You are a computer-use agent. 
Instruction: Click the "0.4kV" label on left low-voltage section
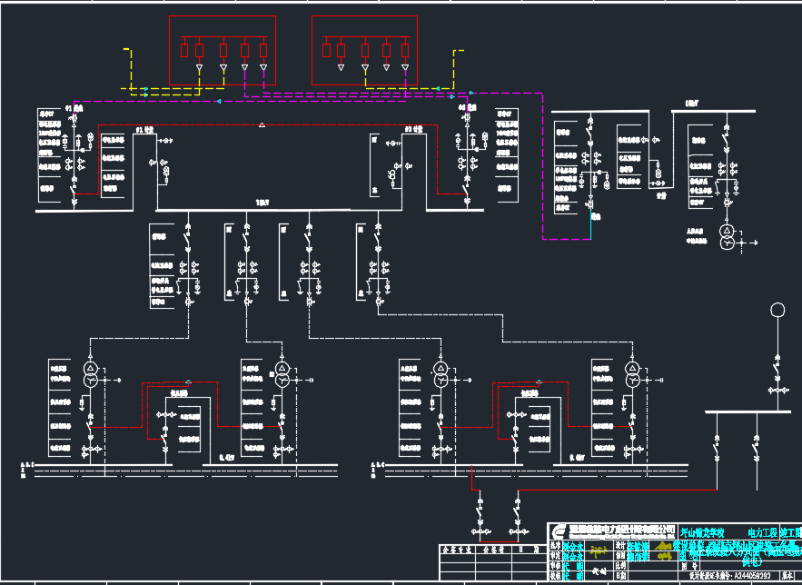[x=226, y=458]
